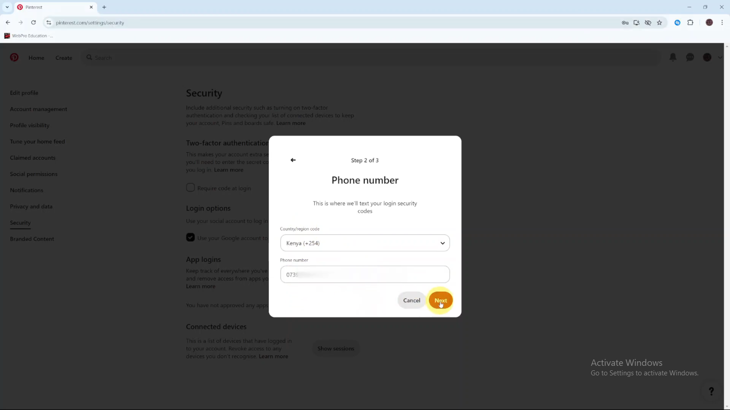This screenshot has width=730, height=410.
Task: Uncheck Use your Google account checkbox
Action: coord(190,237)
